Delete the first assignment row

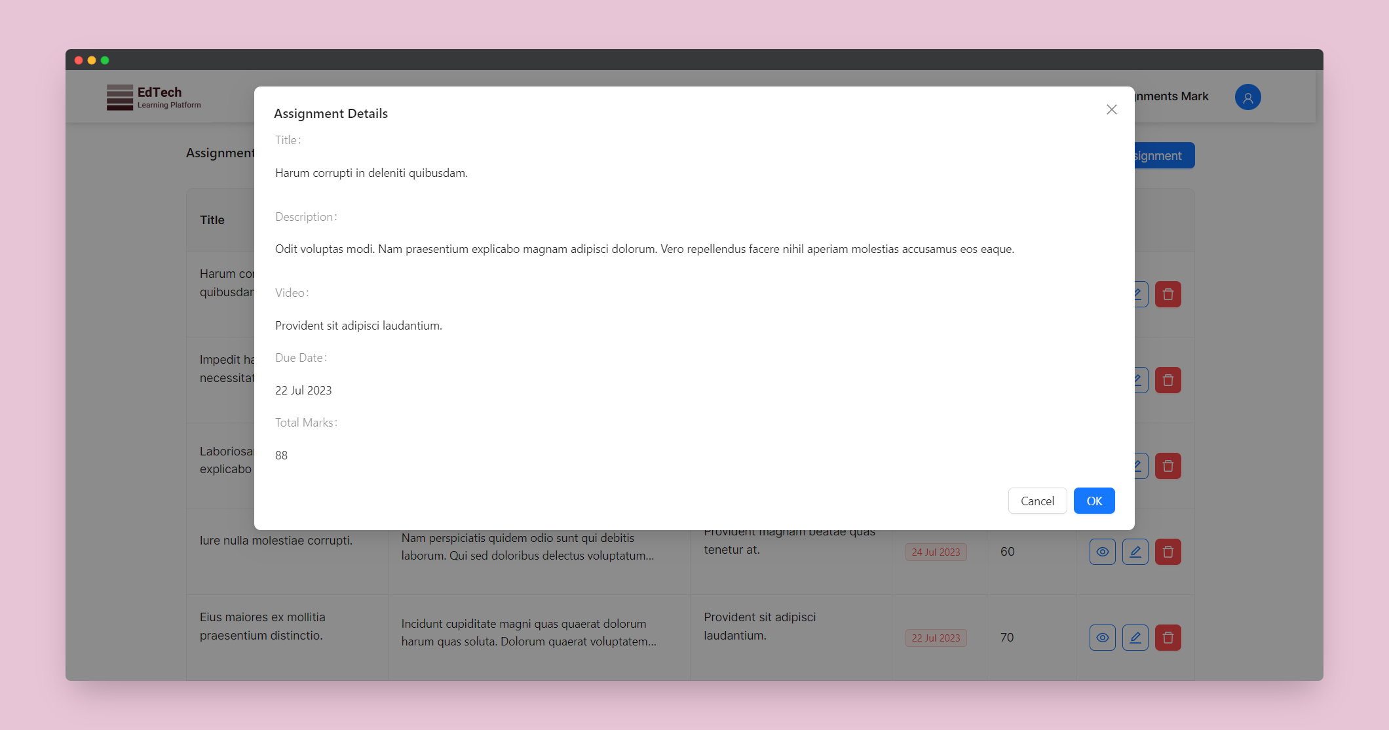[x=1168, y=294]
